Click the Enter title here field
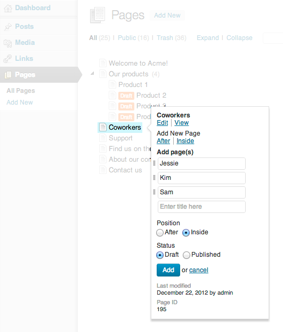The height and width of the screenshot is (332, 283). point(201,207)
